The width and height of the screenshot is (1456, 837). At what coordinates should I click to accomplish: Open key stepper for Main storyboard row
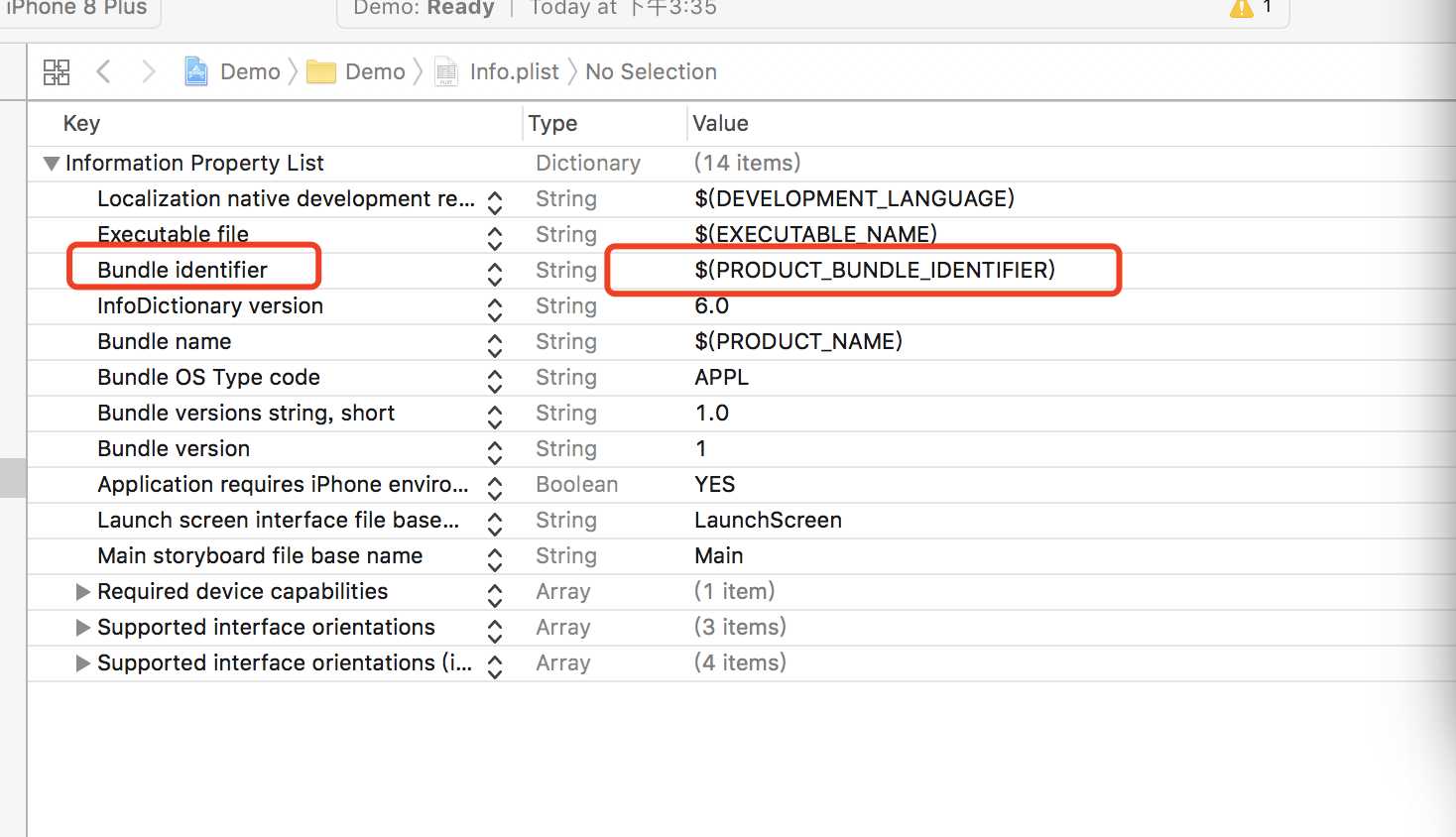click(x=495, y=559)
